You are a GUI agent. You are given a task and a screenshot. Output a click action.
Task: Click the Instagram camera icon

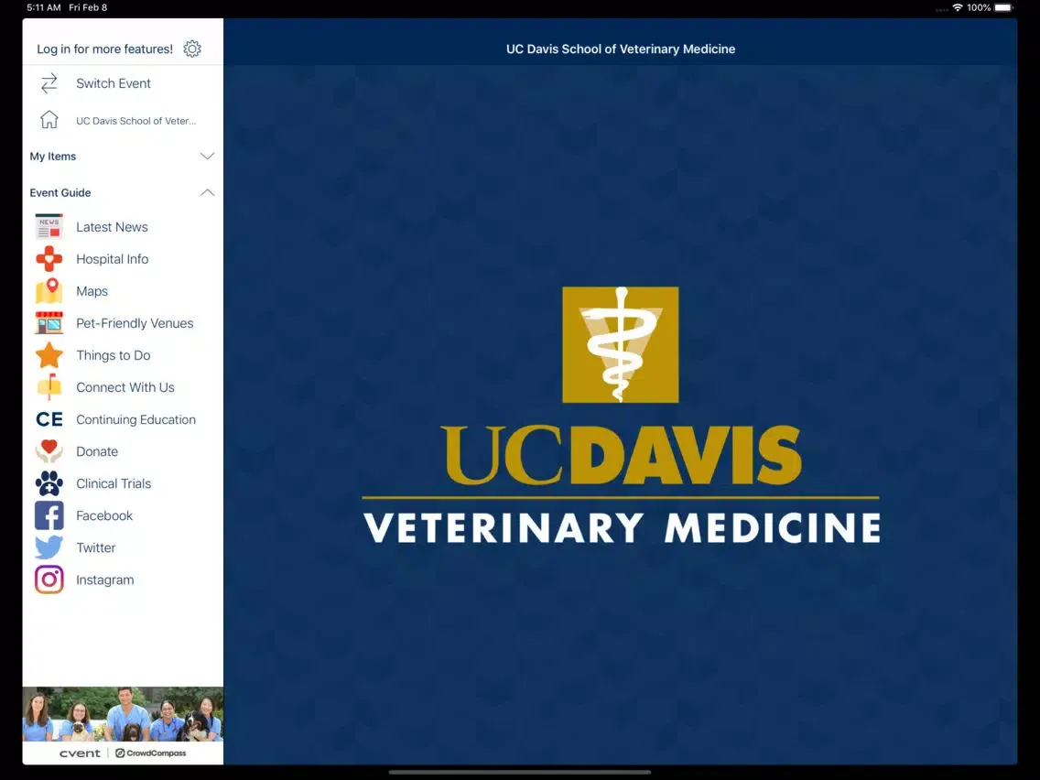tap(49, 580)
